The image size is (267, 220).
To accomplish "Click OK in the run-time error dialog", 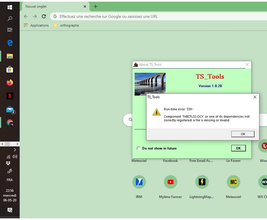I will (x=243, y=134).
